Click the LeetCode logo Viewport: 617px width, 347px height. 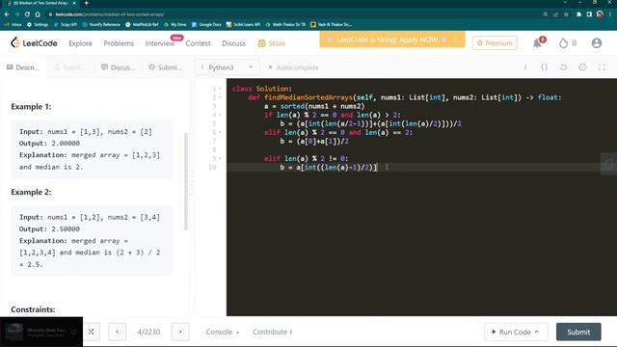coord(34,42)
